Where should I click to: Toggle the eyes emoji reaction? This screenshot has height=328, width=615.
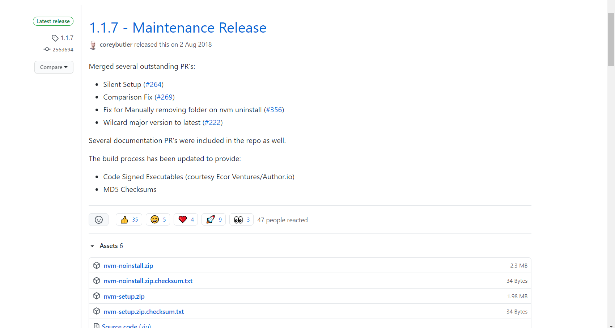tap(241, 219)
